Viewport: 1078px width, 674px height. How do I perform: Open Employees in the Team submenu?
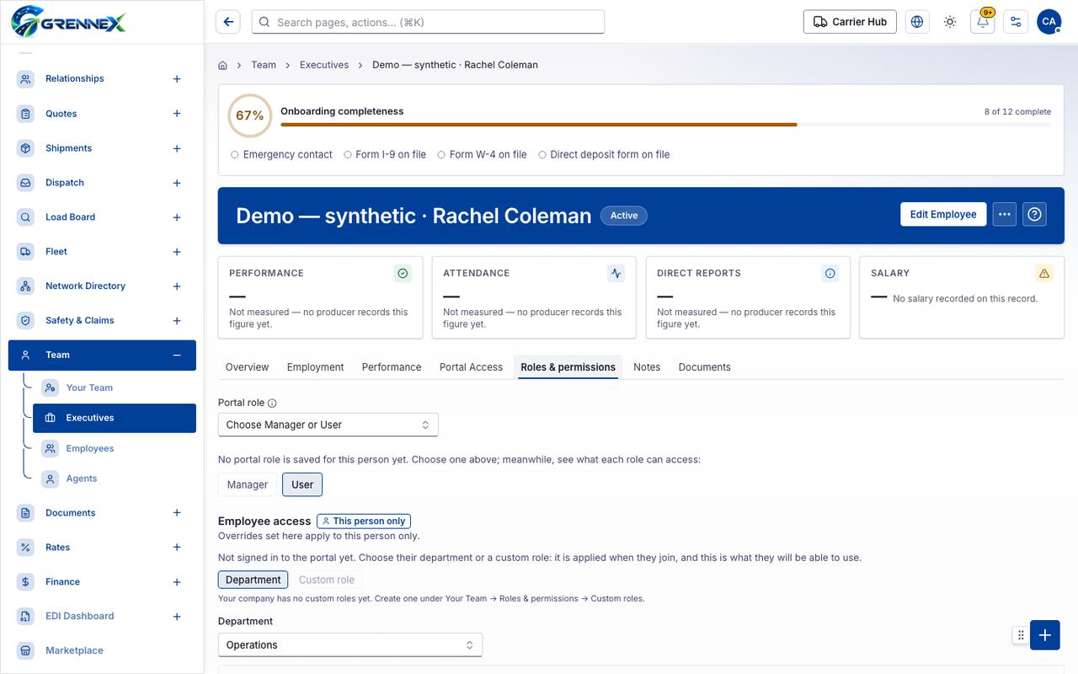coord(115,448)
